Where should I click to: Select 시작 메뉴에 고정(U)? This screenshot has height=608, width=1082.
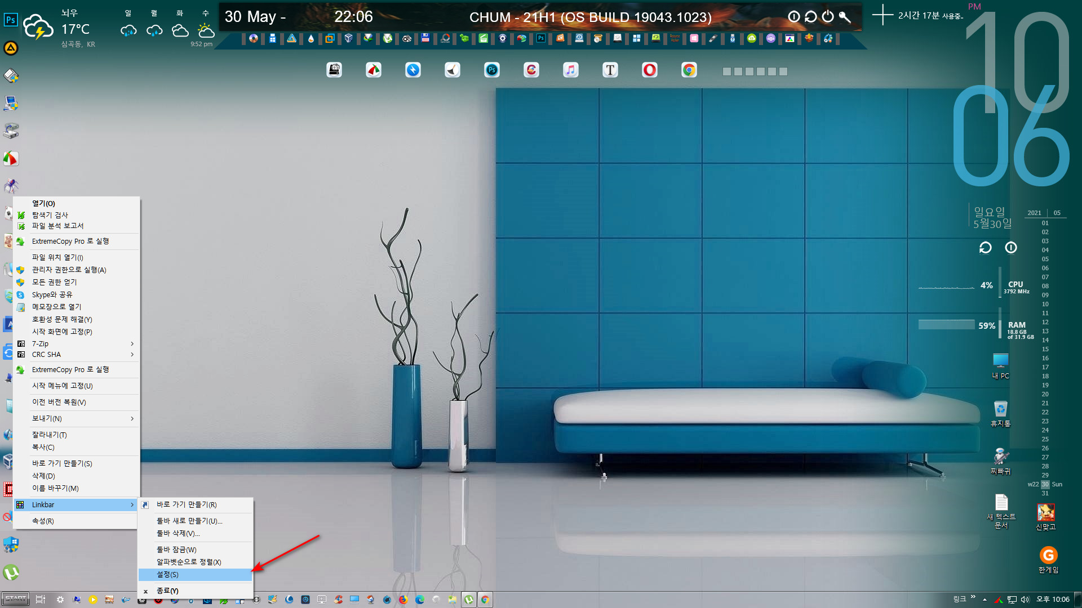coord(76,386)
